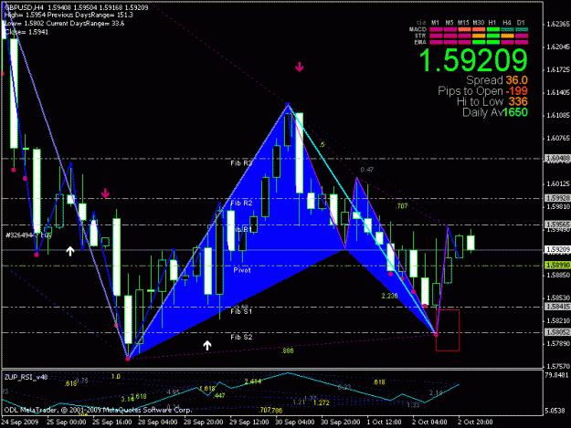The height and width of the screenshot is (428, 571).
Task: Click the Previous DaysRange= 151.3 line
Action: [x=90, y=16]
